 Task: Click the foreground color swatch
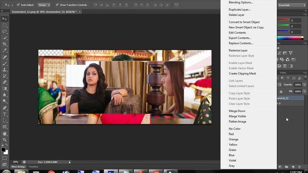click(x=3, y=149)
